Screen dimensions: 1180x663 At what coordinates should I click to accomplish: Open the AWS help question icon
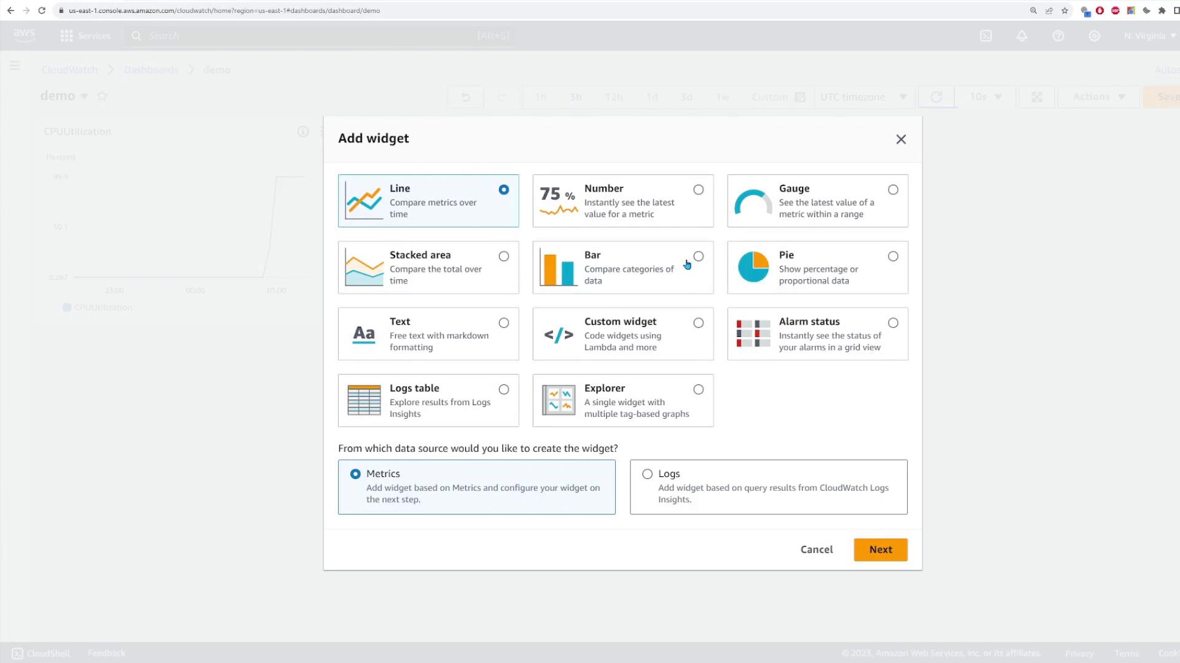(1058, 36)
